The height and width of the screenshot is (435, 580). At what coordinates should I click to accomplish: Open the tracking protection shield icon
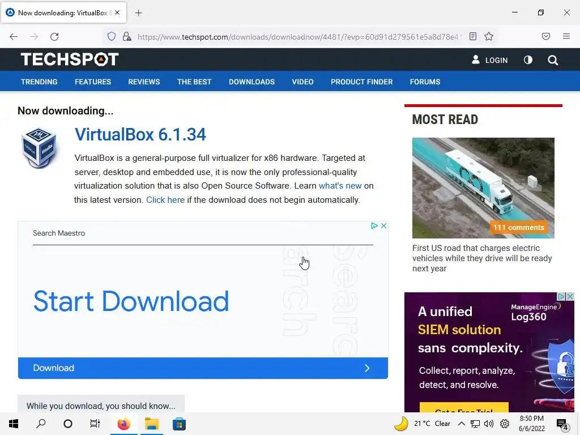click(x=112, y=36)
